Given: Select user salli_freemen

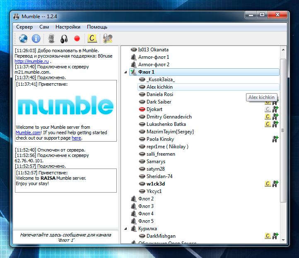Looking at the screenshot, I should [161, 154].
